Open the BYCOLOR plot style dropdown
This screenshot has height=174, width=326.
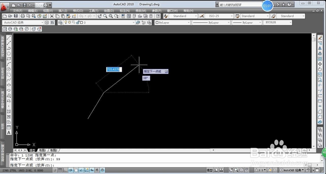point(277,22)
